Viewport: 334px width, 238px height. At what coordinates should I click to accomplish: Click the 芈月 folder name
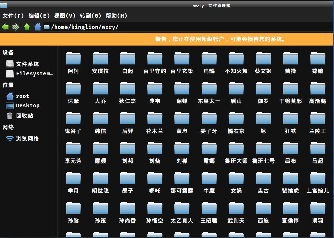pyautogui.click(x=73, y=191)
